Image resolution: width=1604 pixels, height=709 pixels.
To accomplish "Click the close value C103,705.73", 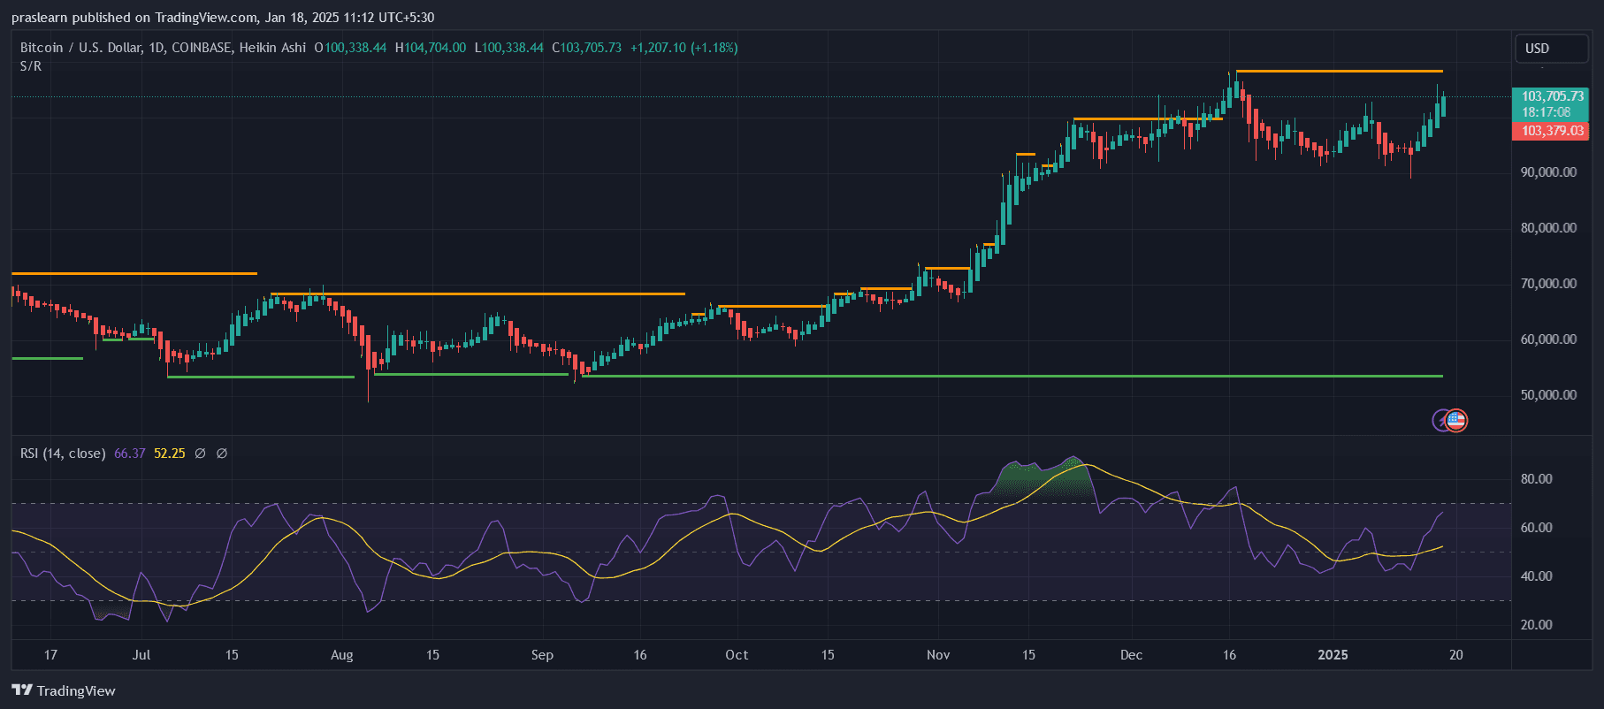I will (x=586, y=48).
